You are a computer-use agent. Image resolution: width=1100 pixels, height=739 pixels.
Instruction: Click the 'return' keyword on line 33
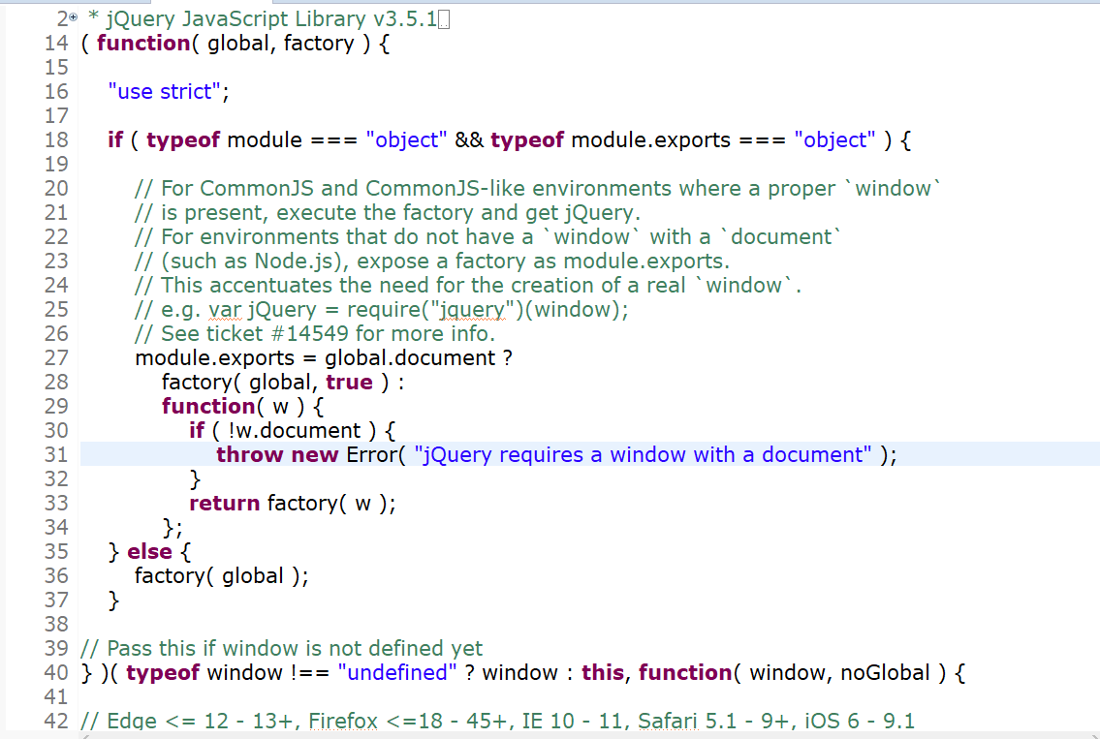pos(225,504)
